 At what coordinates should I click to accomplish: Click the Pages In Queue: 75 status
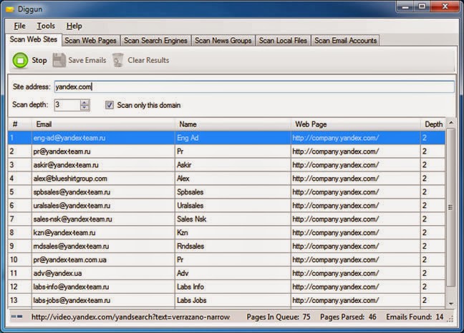[x=279, y=317]
